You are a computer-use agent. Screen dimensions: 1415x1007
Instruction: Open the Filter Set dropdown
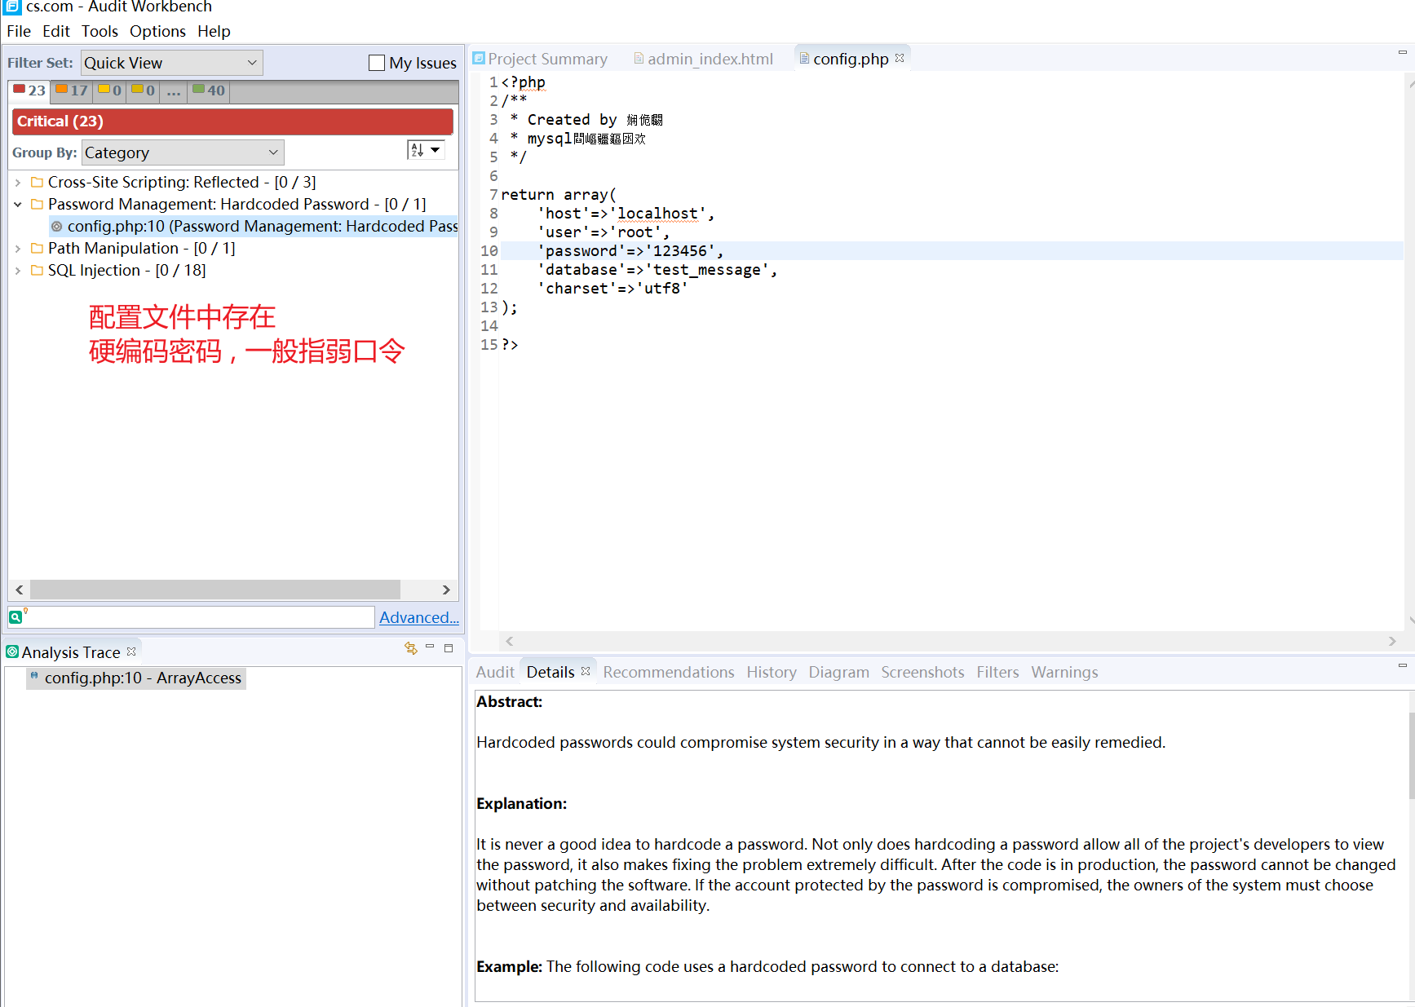point(172,63)
